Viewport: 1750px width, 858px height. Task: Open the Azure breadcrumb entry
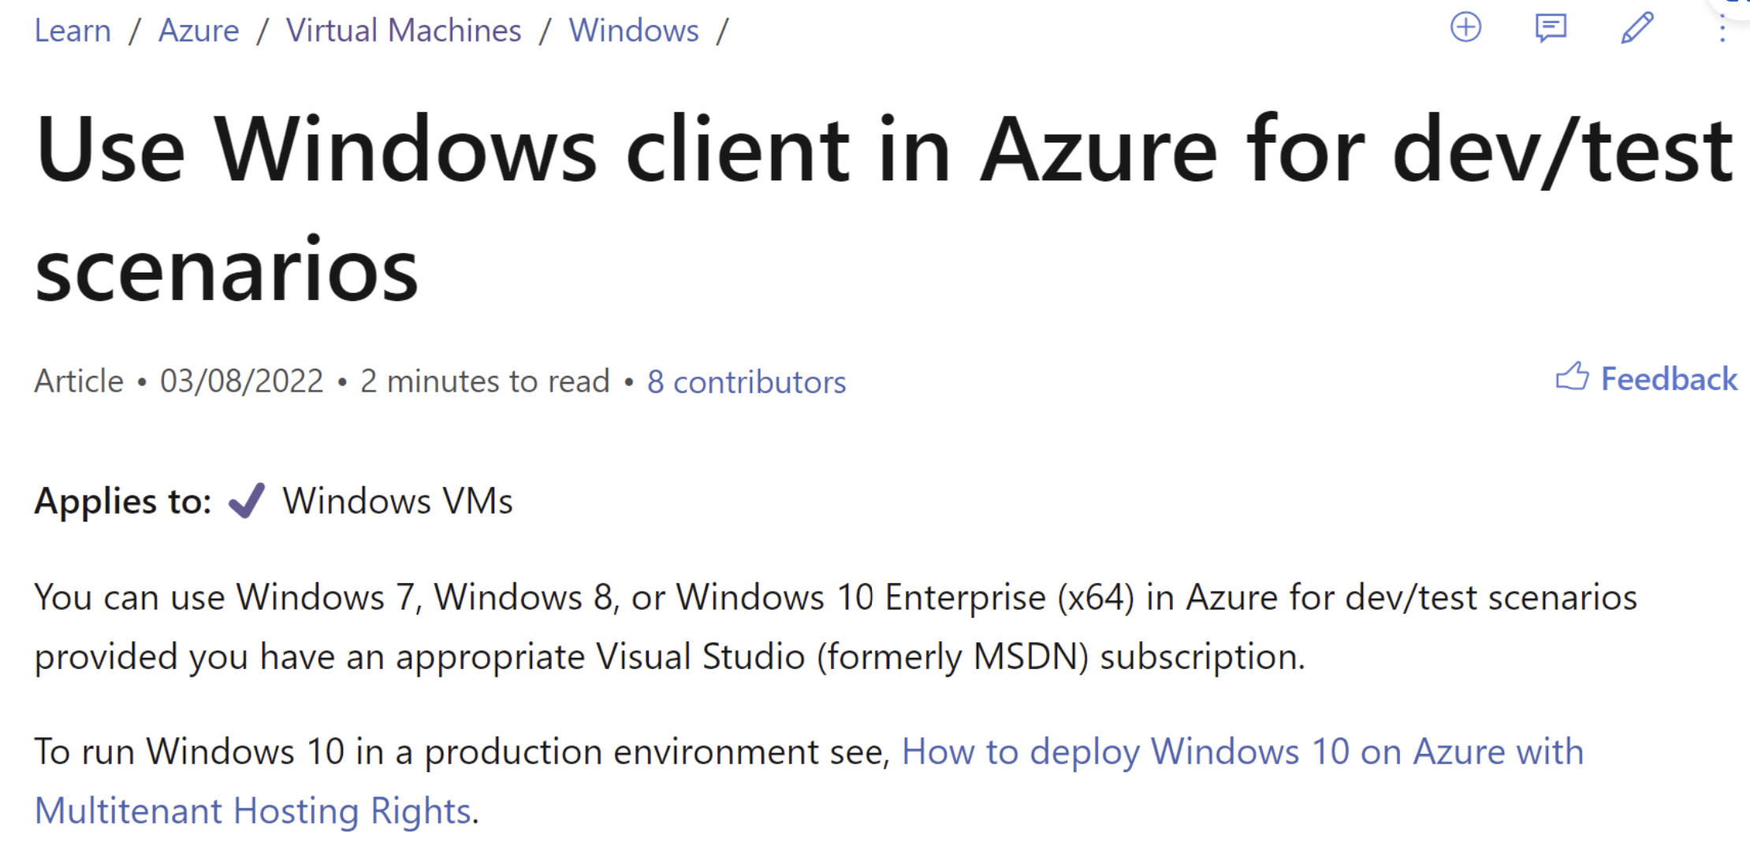coord(199,30)
